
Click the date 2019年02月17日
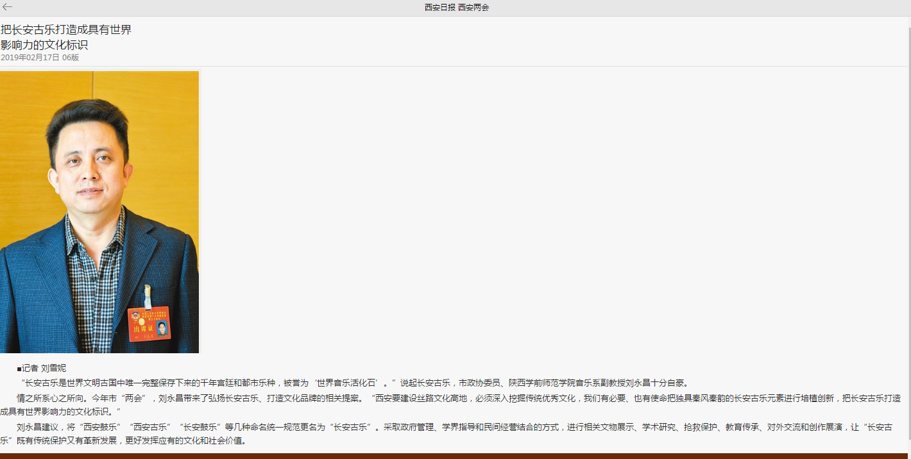(x=30, y=58)
